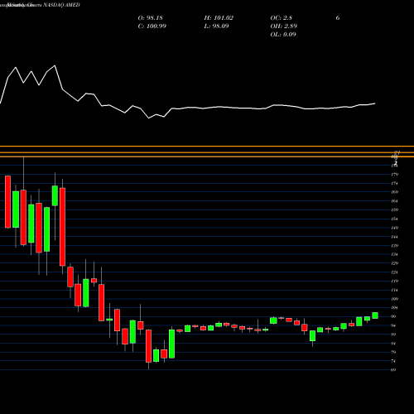
Task: Click the 159 price axis label
Action: click(395, 210)
